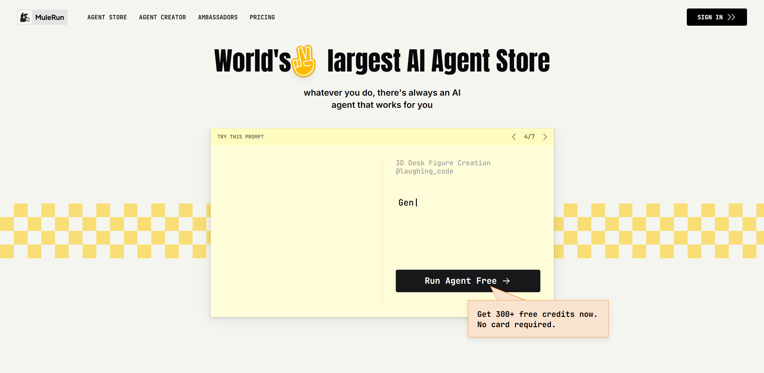This screenshot has width=764, height=373.
Task: Go to the previous prompt with left chevron
Action: click(x=514, y=137)
